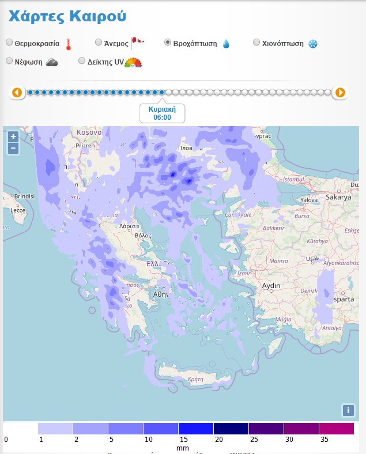Click the Sakarya label on the map

pos(338,197)
